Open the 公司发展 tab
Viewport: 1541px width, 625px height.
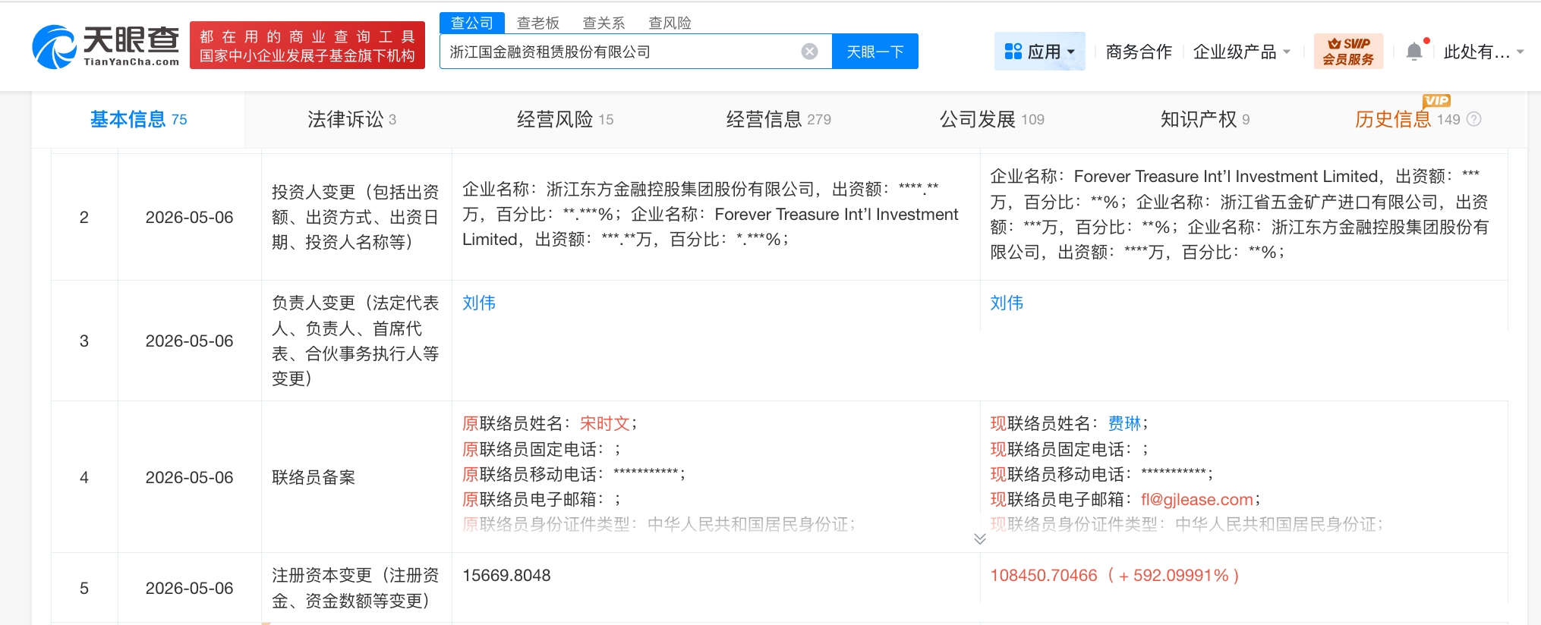tap(991, 119)
